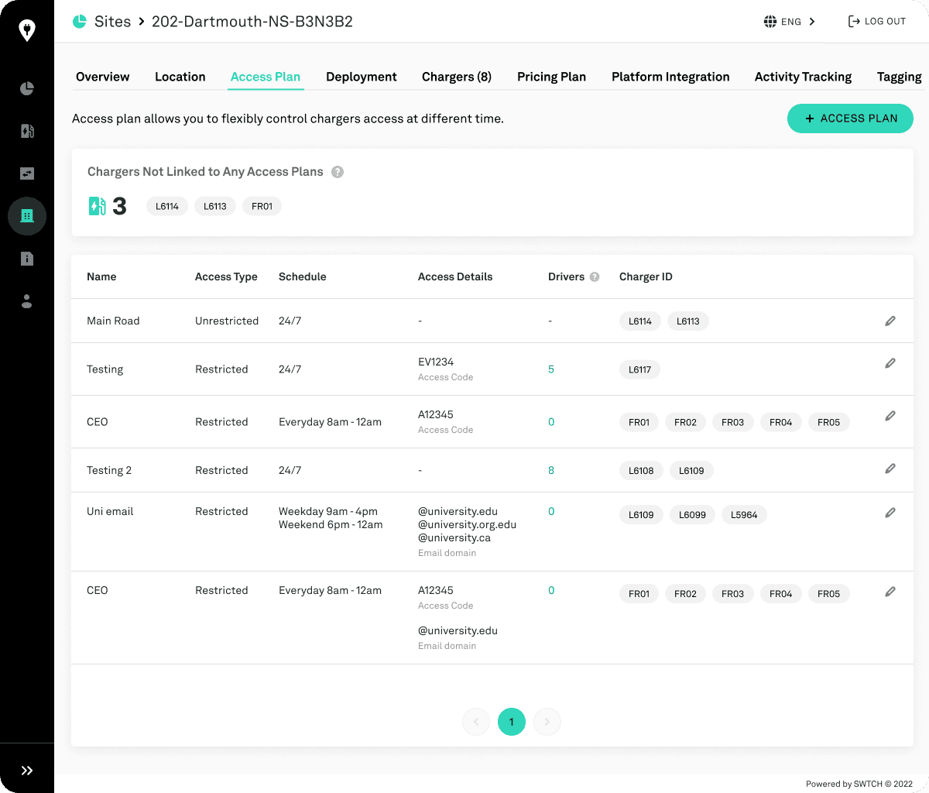Image resolution: width=929 pixels, height=793 pixels.
Task: Select page 1 in pagination
Action: [x=512, y=722]
